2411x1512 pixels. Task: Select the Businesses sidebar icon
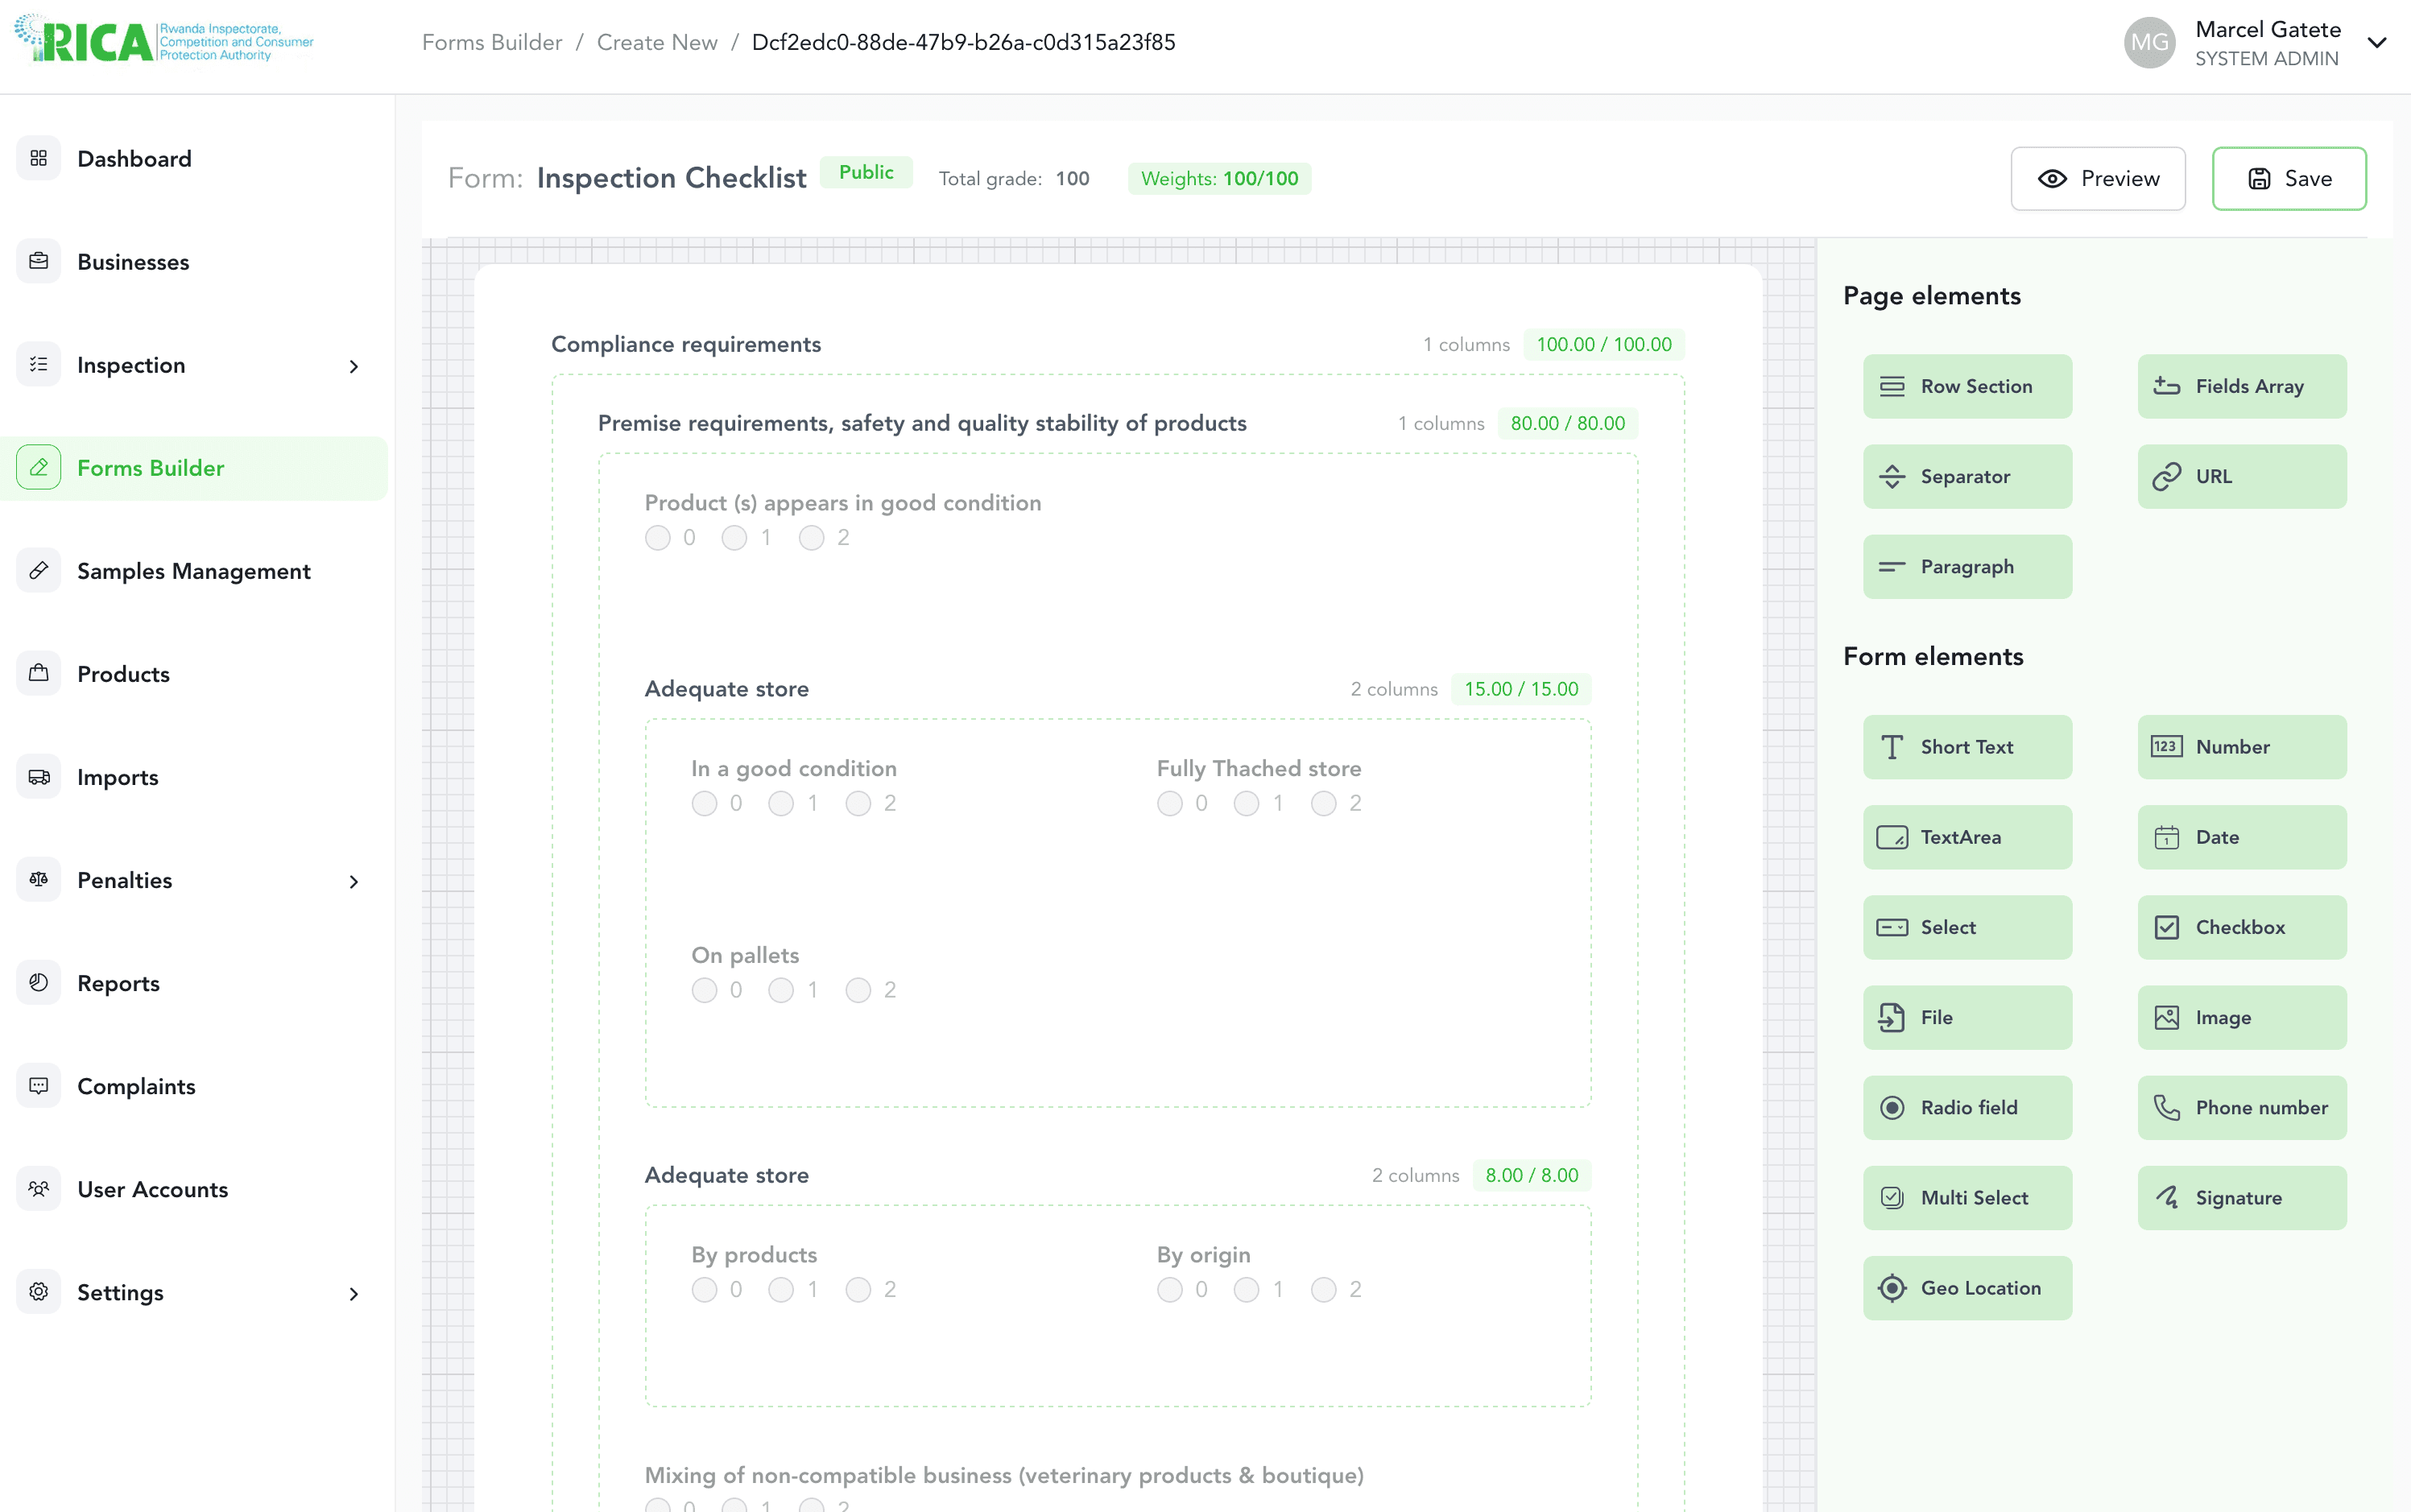click(39, 261)
